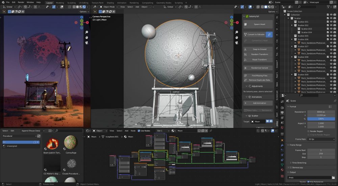Pin the Scene properties panel
The width and height of the screenshot is (338, 186).
coord(335,101)
